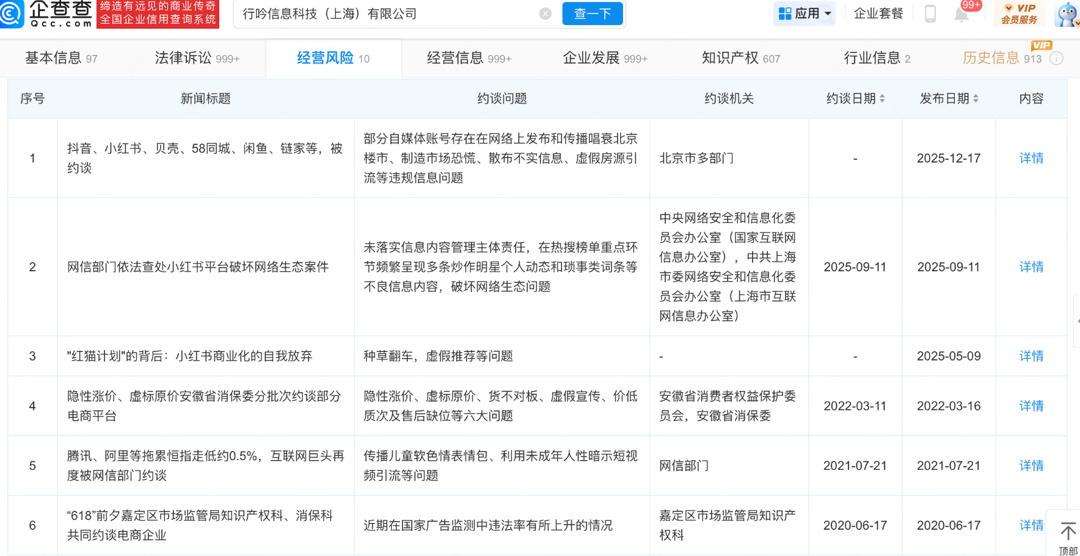Switch to 法律诉讼 tab
The width and height of the screenshot is (1080, 556).
pyautogui.click(x=197, y=58)
